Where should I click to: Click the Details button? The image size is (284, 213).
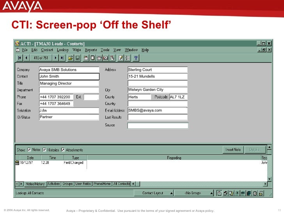[255, 150]
